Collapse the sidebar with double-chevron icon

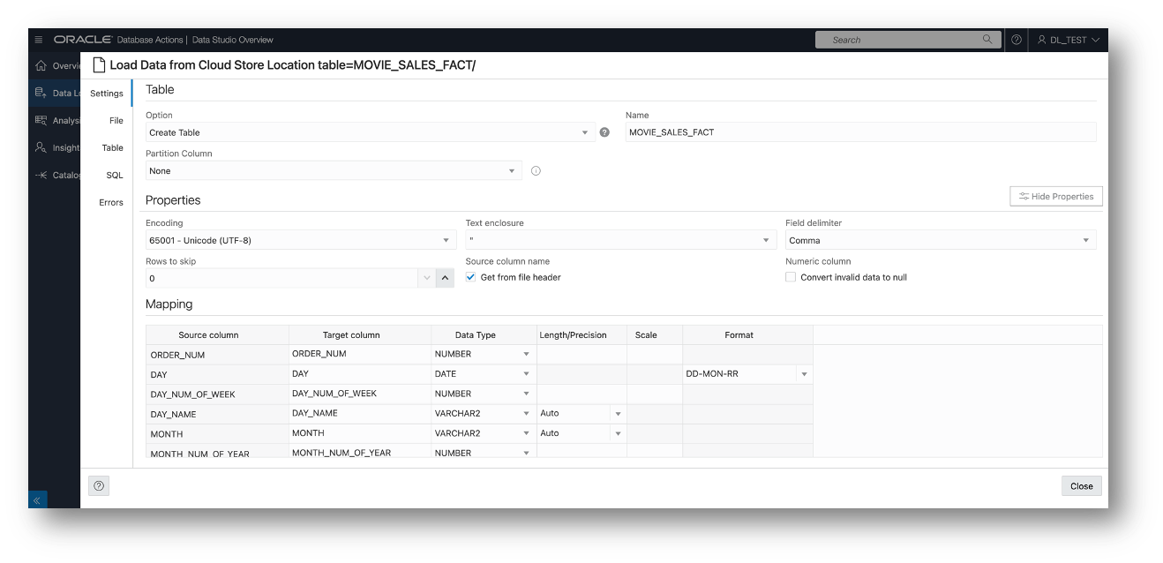coord(37,499)
